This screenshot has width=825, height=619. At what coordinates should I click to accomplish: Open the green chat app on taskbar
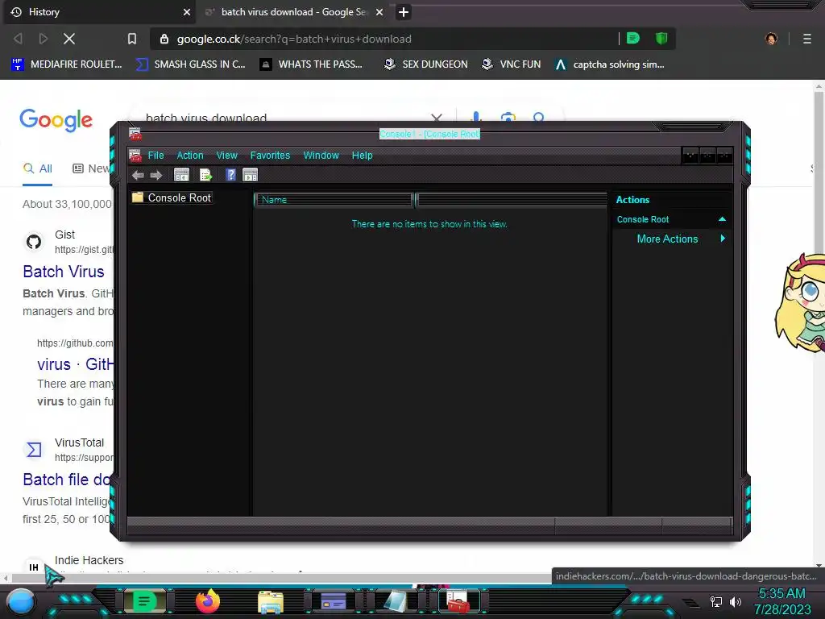144,601
